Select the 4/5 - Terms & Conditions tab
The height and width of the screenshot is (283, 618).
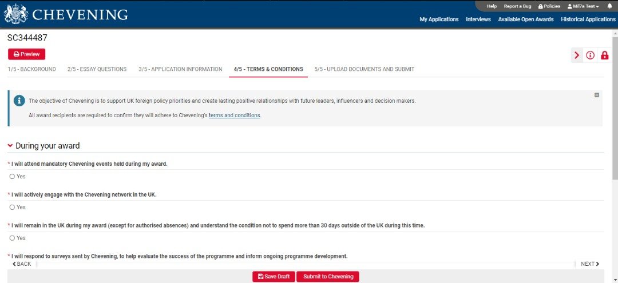point(268,69)
